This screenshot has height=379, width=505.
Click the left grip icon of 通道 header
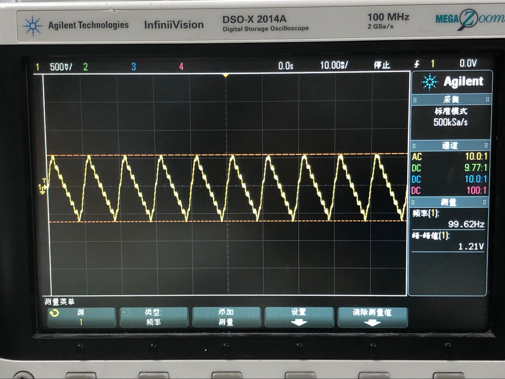[x=414, y=146]
